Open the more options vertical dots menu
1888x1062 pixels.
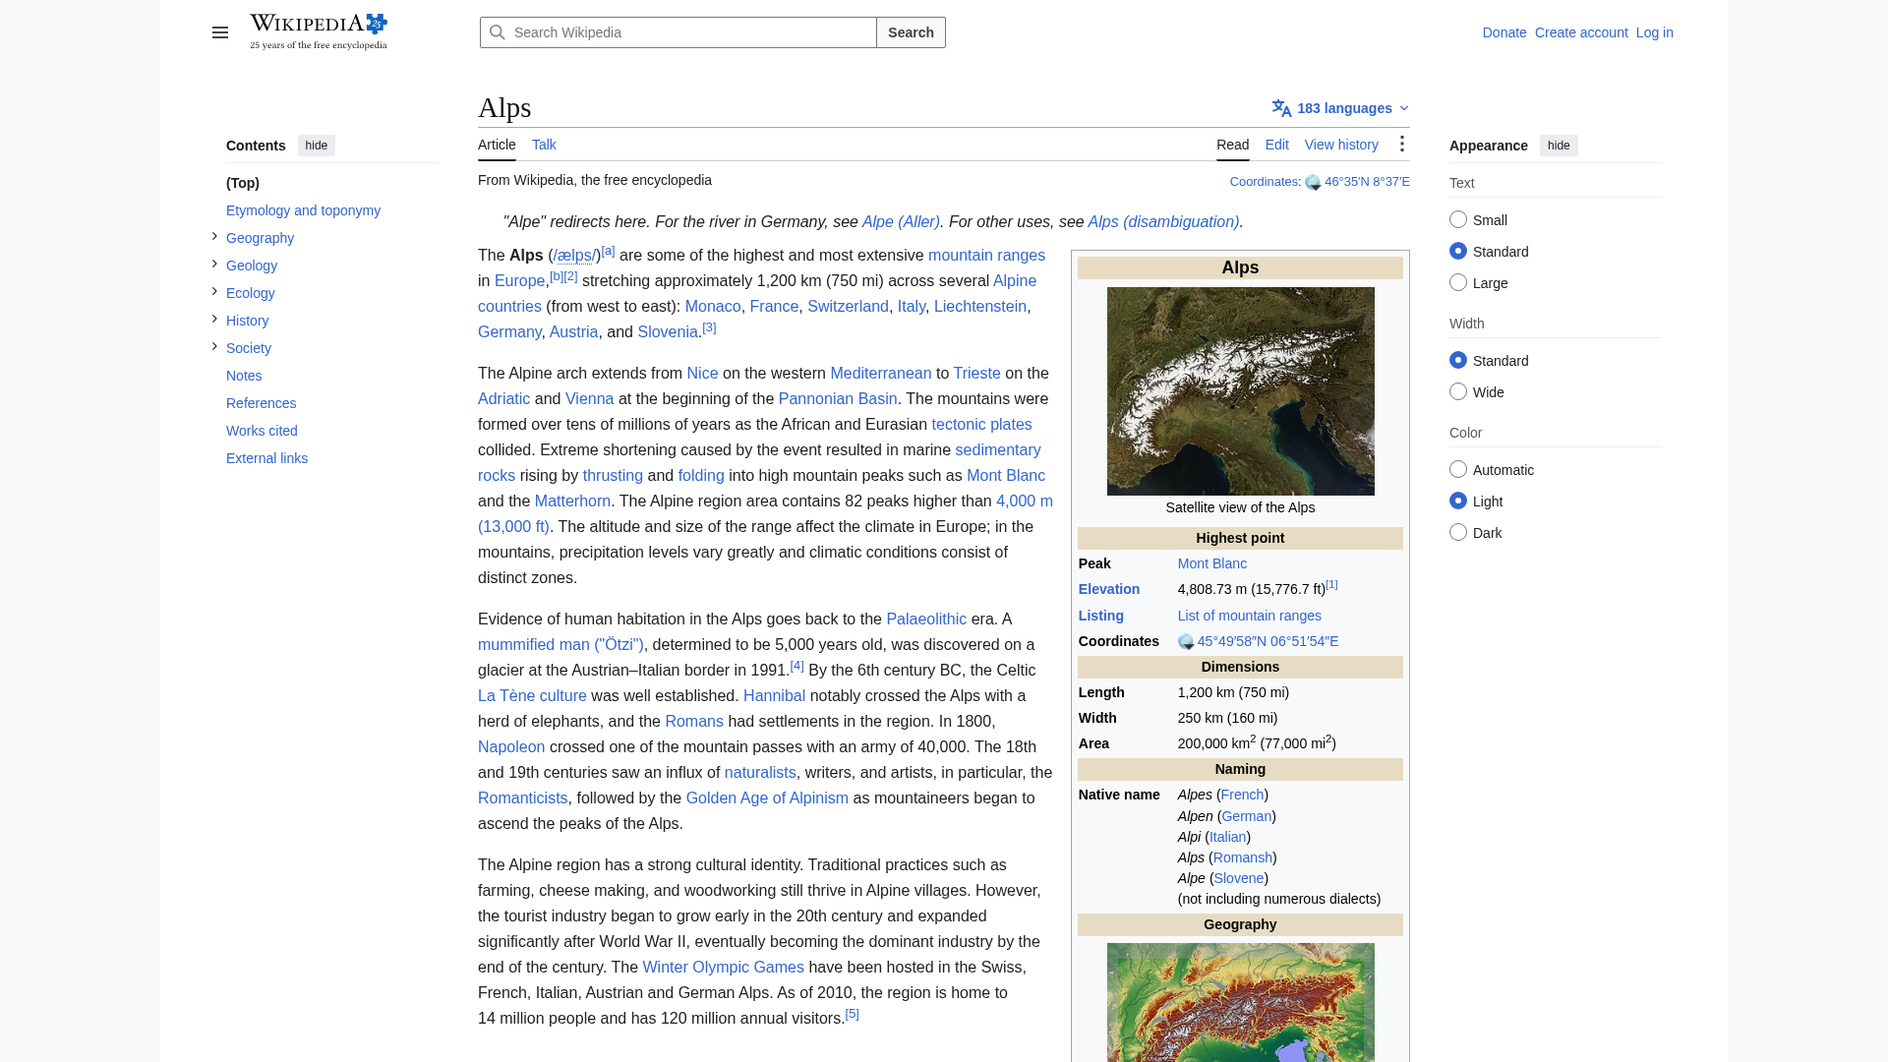coord(1402,145)
